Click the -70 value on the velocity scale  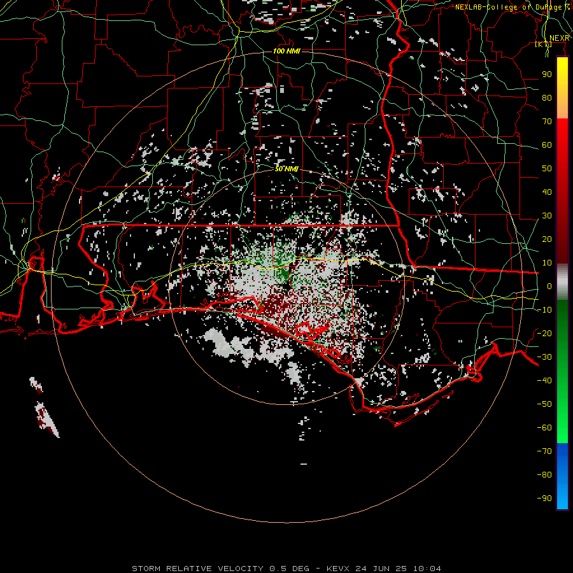544,451
